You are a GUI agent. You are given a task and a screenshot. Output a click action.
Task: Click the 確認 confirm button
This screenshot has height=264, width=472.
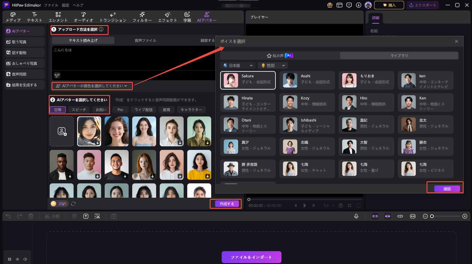447,189
